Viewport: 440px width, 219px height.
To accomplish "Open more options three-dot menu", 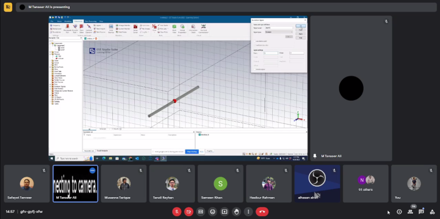I will tap(249, 212).
